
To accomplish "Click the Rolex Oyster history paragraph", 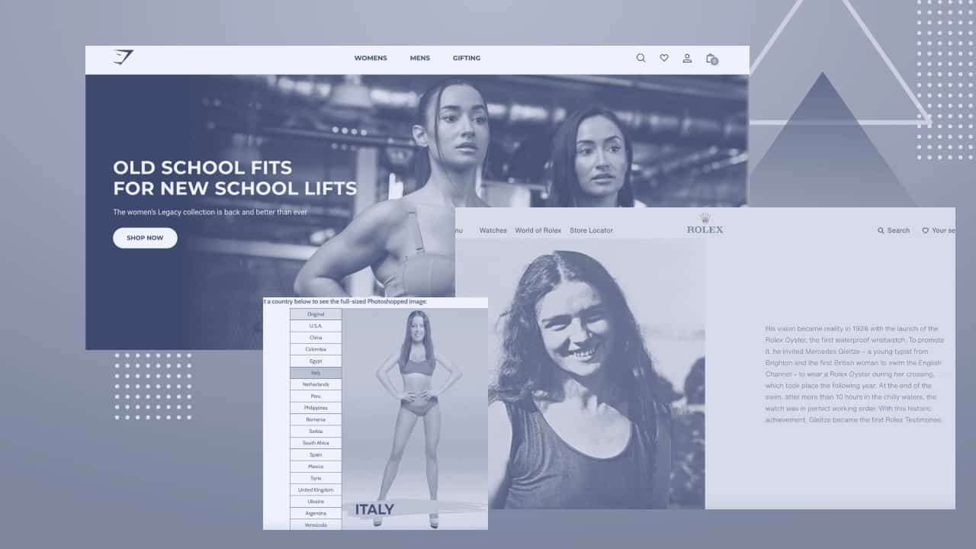I will tap(855, 374).
